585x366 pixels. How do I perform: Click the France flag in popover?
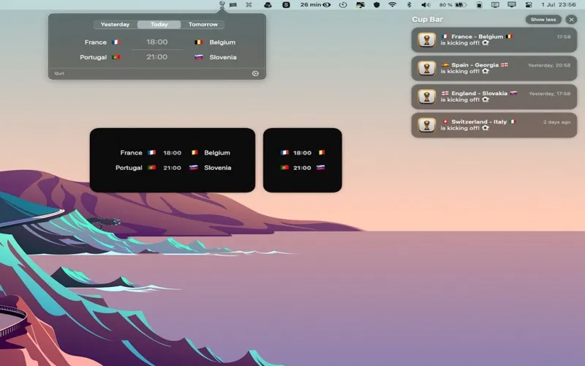pyautogui.click(x=116, y=42)
